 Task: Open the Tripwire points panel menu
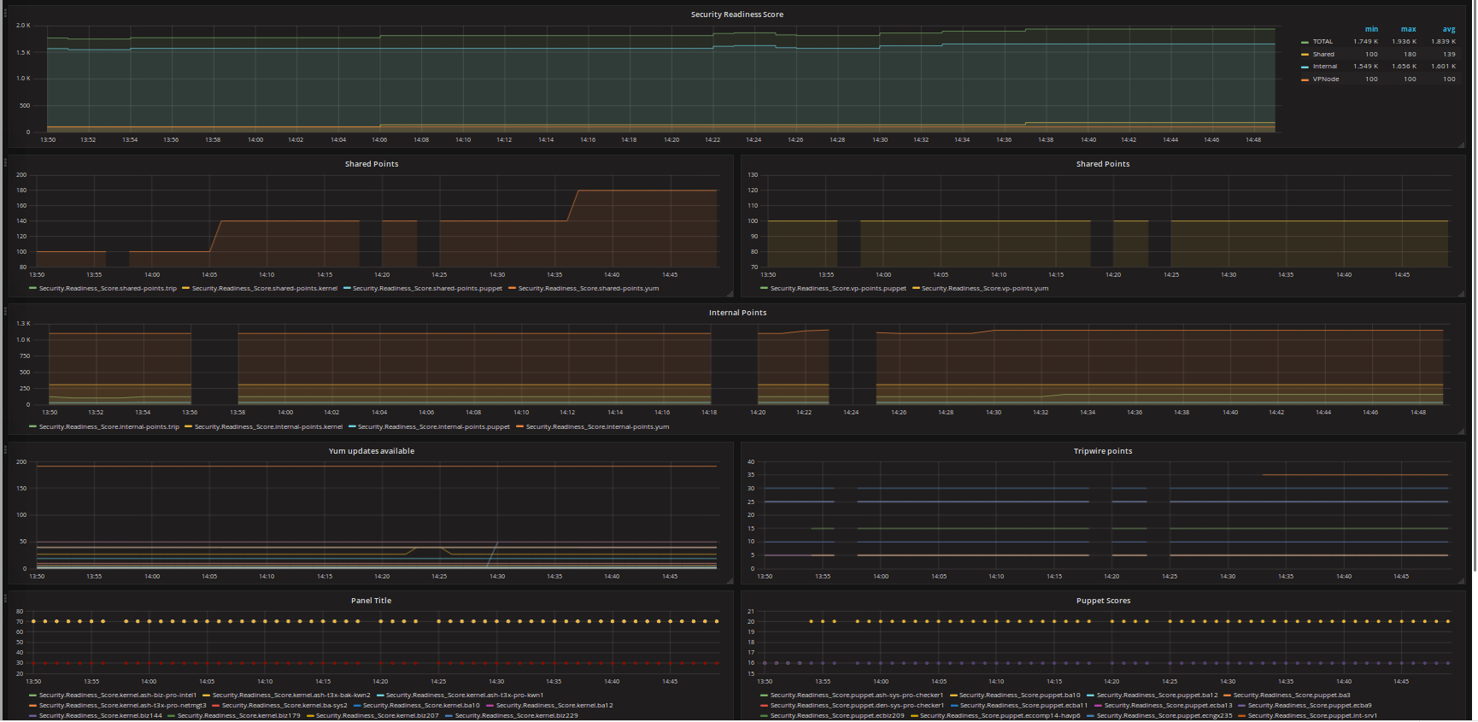[1102, 451]
